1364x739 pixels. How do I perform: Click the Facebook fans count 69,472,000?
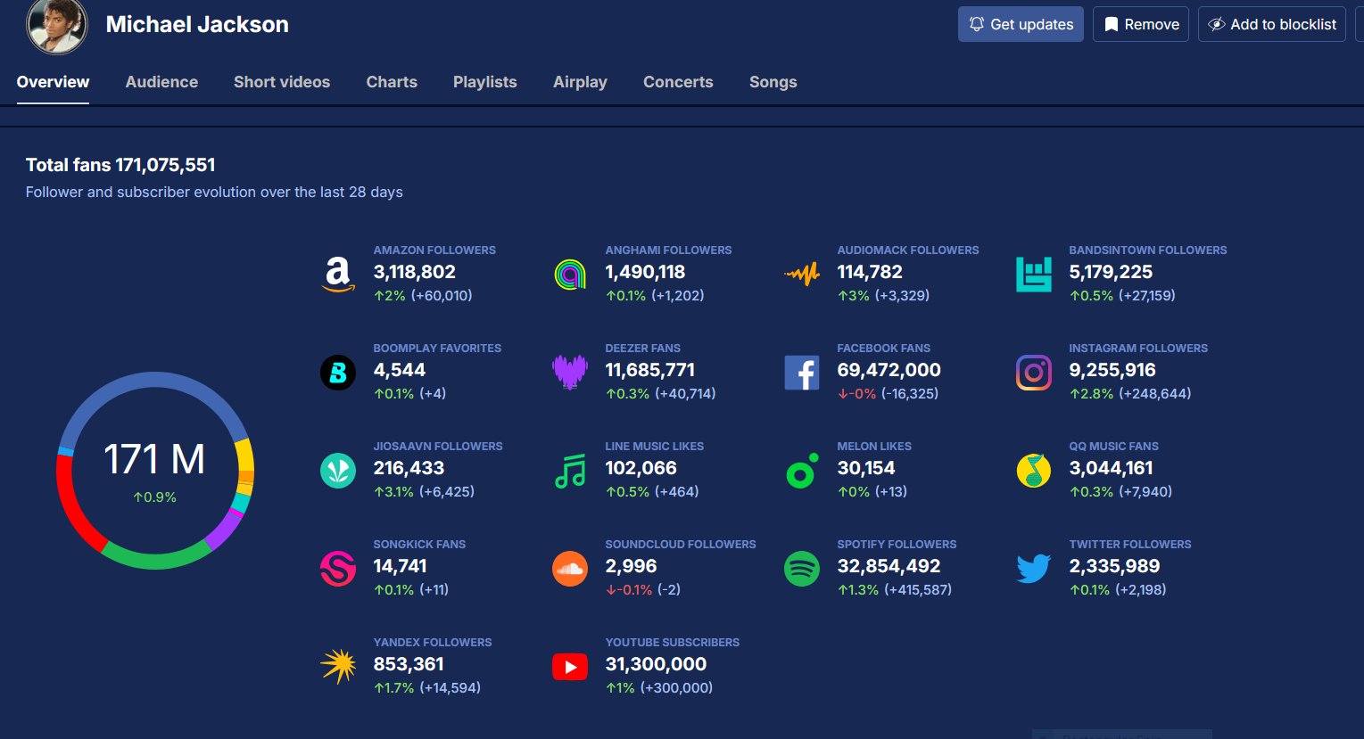pyautogui.click(x=889, y=370)
